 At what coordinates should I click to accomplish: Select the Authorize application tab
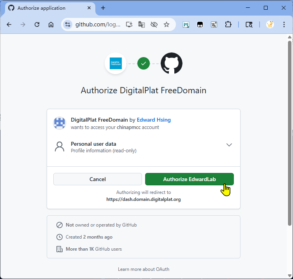(x=47, y=8)
